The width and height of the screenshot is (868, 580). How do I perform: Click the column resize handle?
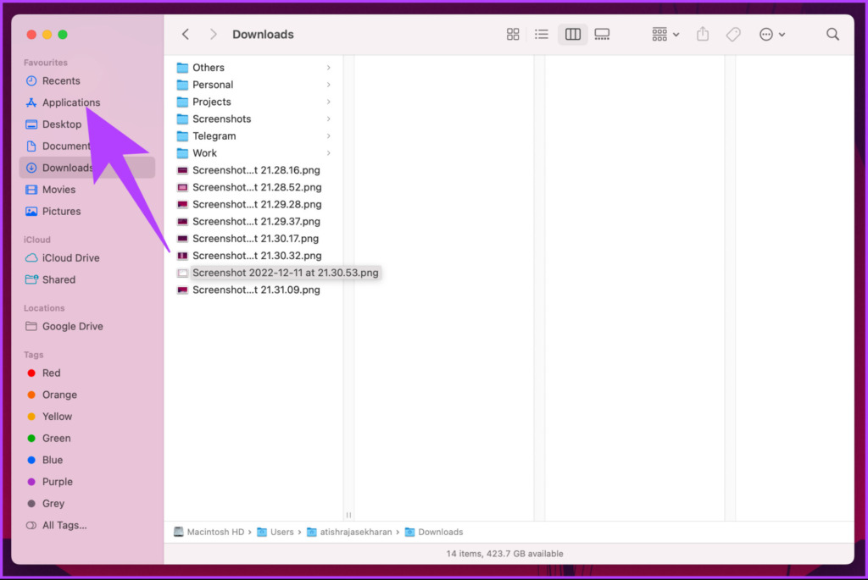coord(348,515)
